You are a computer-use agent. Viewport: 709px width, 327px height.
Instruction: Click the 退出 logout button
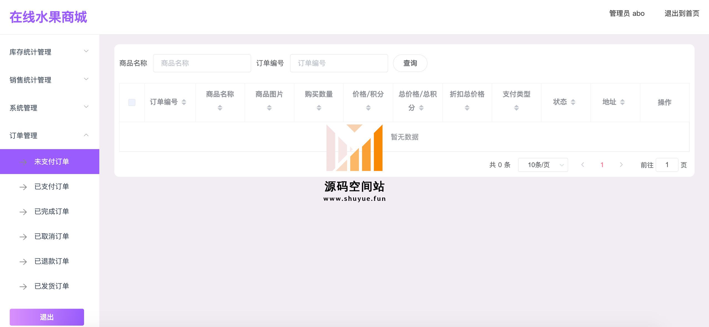click(47, 317)
